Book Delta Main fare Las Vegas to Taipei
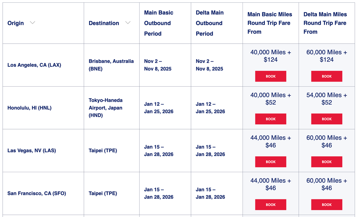The width and height of the screenshot is (358, 217). click(x=327, y=162)
